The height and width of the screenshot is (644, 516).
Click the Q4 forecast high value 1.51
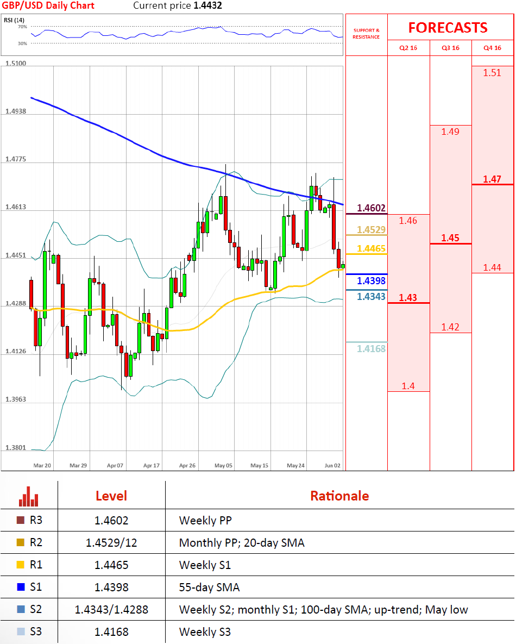(492, 73)
